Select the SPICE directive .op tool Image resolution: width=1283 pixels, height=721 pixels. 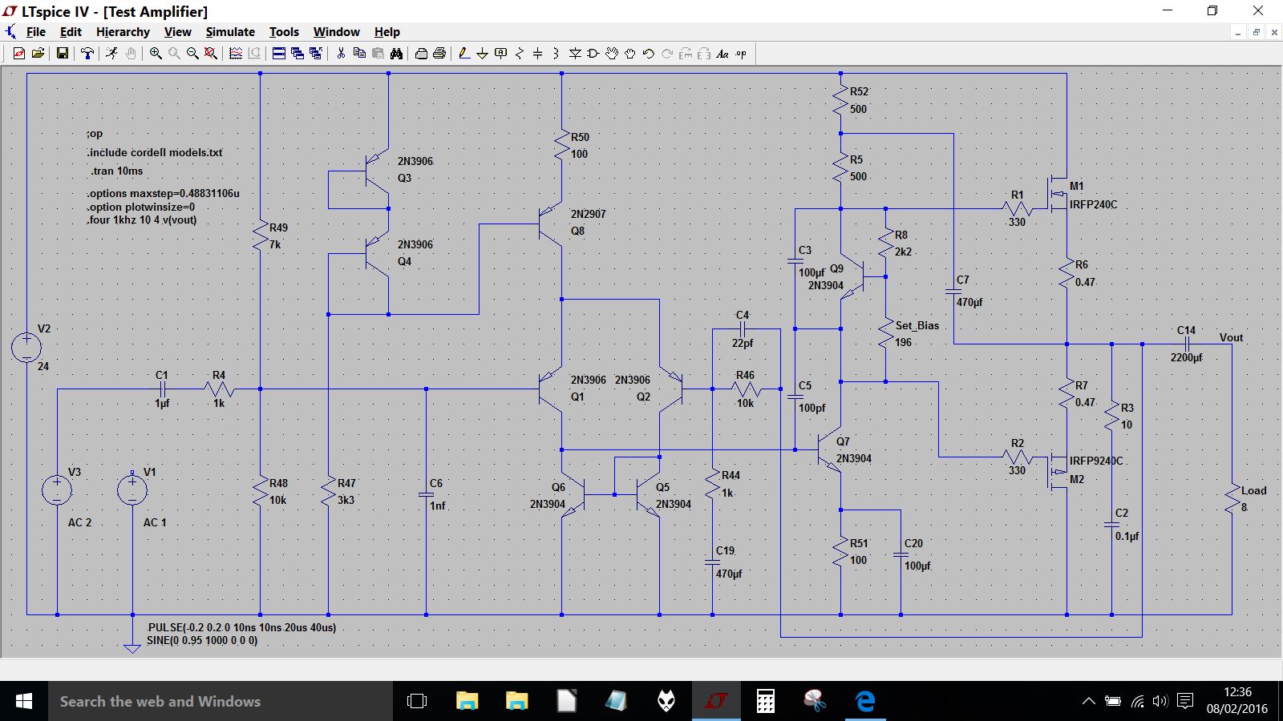tap(741, 54)
